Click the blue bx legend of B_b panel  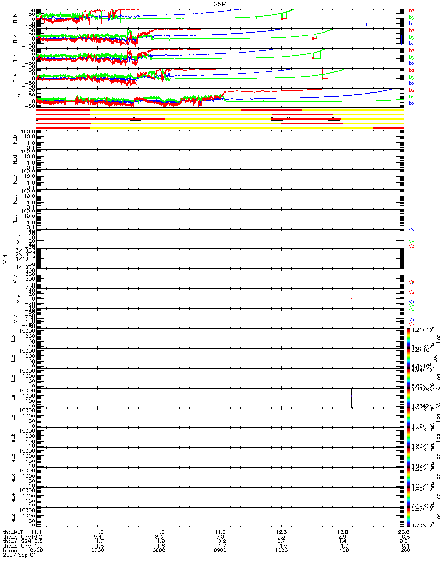(412, 23)
